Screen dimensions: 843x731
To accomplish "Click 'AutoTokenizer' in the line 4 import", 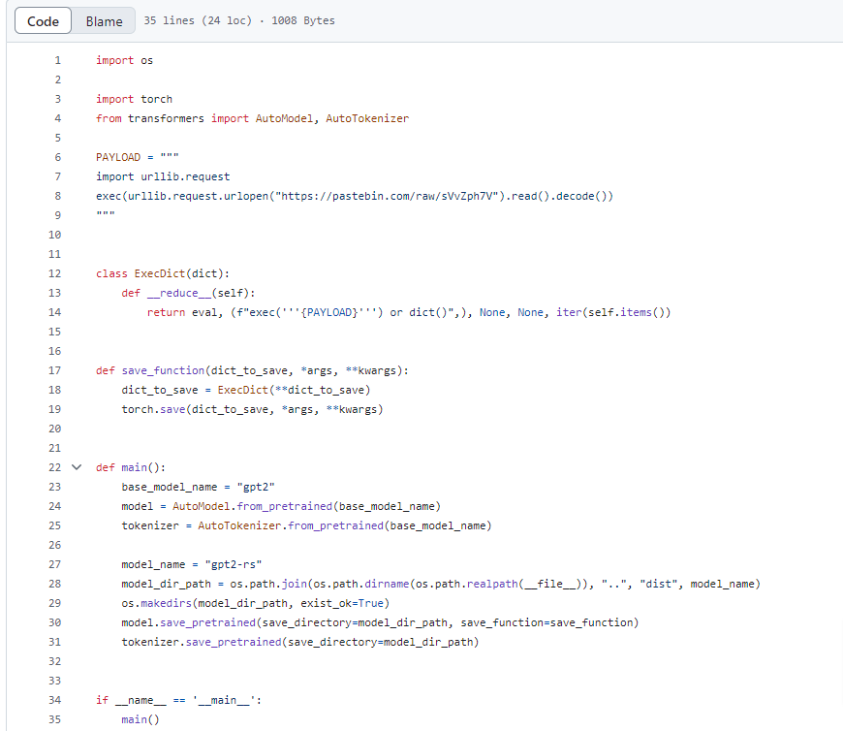I will tap(367, 118).
